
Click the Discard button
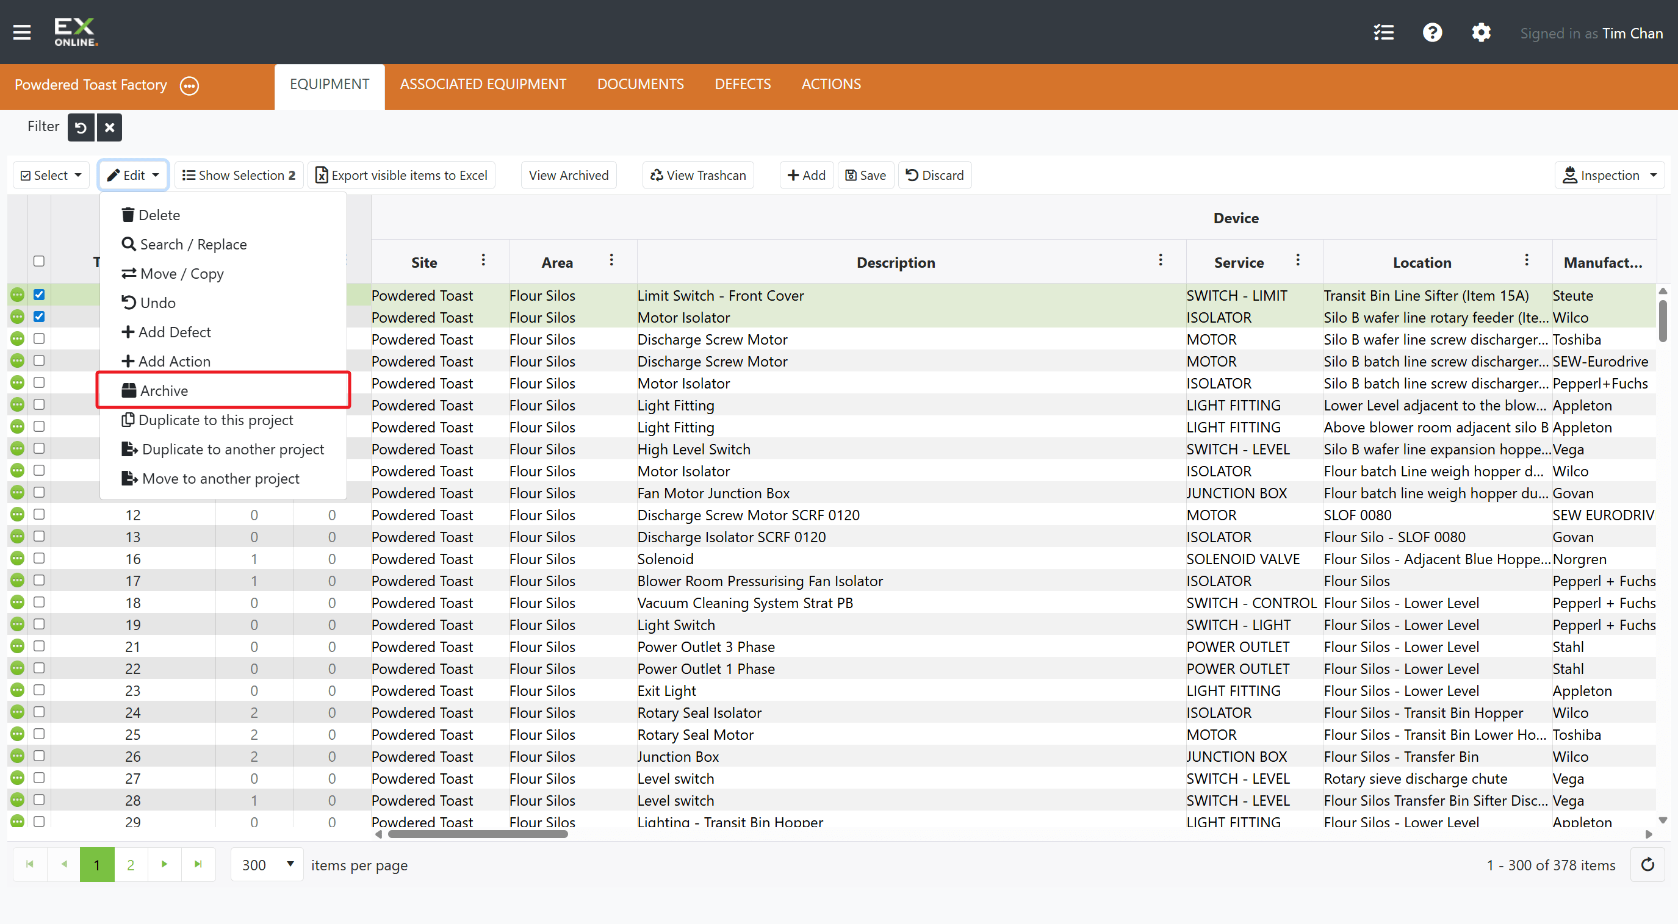935,175
